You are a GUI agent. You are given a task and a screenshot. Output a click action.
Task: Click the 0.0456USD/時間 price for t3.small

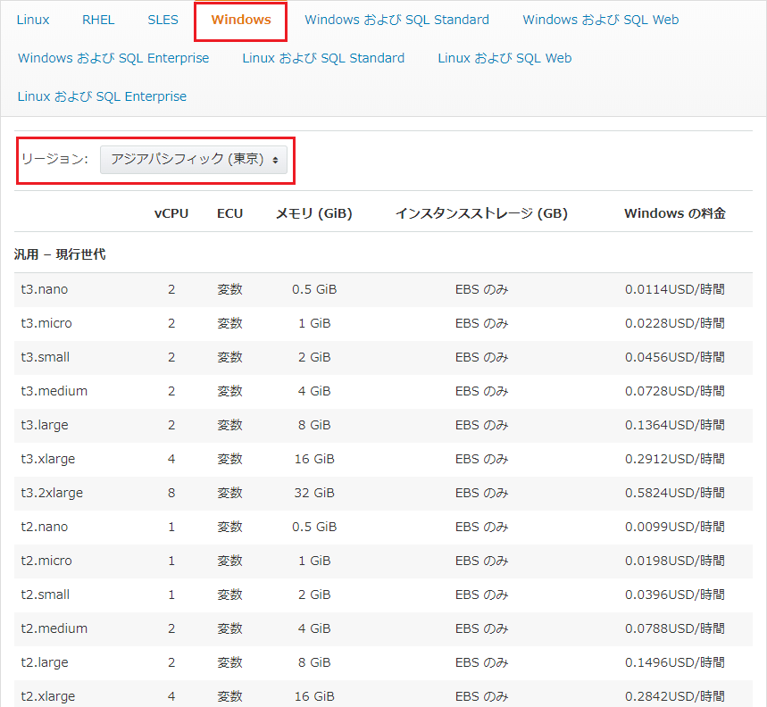point(674,357)
